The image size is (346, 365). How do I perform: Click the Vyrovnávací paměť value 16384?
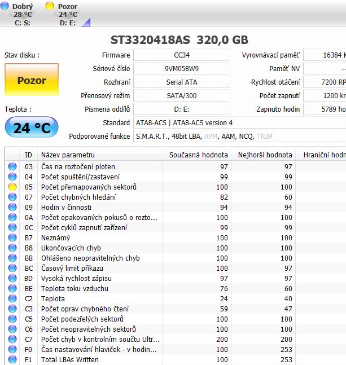pyautogui.click(x=325, y=55)
